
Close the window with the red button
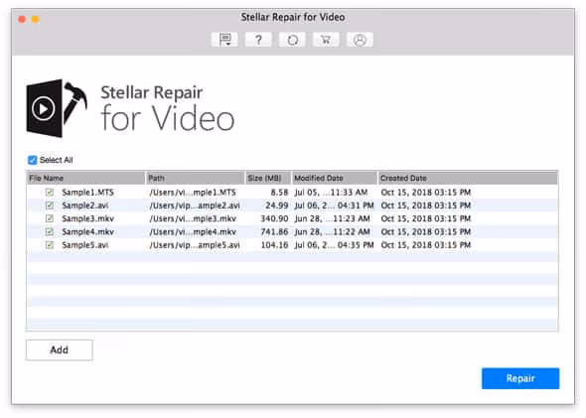click(22, 19)
